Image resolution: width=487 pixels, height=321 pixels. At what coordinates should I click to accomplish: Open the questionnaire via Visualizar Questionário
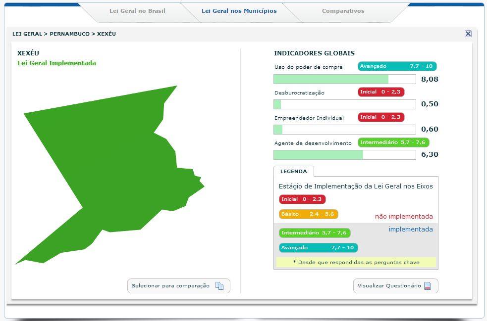click(395, 285)
